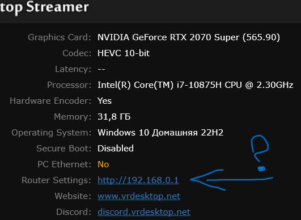Click the PC Ethernet label
The width and height of the screenshot is (301, 220).
[64, 164]
